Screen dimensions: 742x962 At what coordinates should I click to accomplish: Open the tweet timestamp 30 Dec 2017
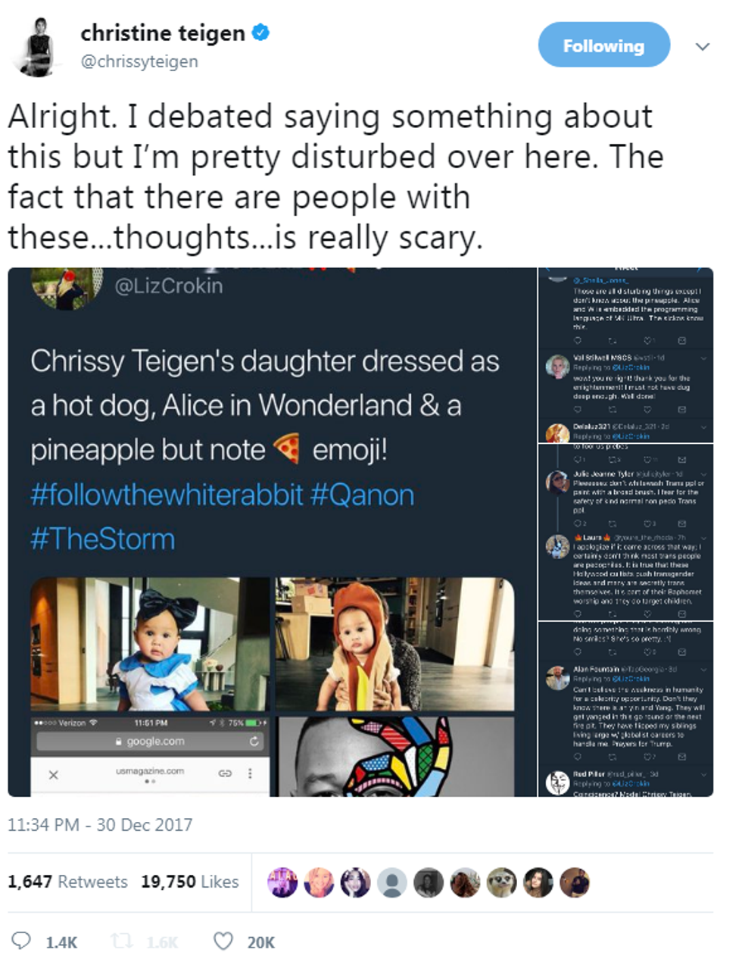click(x=100, y=825)
